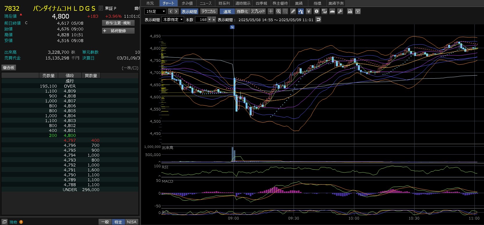Click the 売数量 column header
The width and height of the screenshot is (484, 225).
pyautogui.click(x=49, y=75)
